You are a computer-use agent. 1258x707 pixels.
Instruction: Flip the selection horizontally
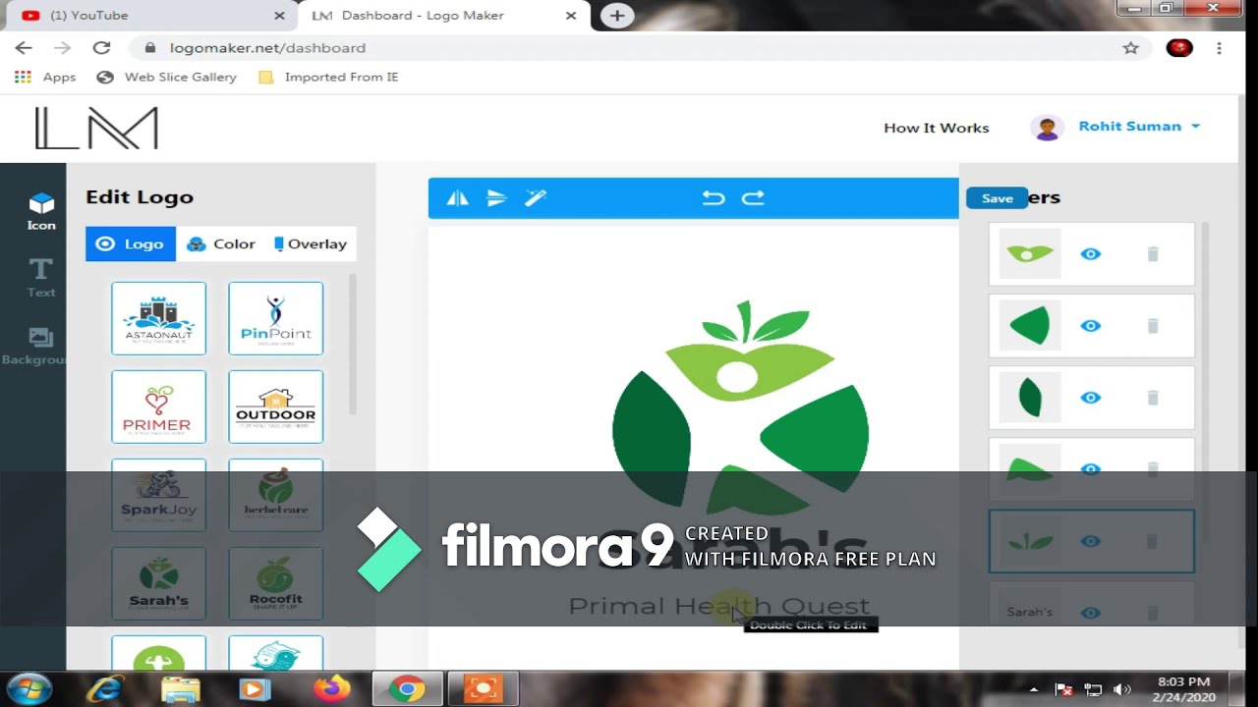pyautogui.click(x=457, y=198)
